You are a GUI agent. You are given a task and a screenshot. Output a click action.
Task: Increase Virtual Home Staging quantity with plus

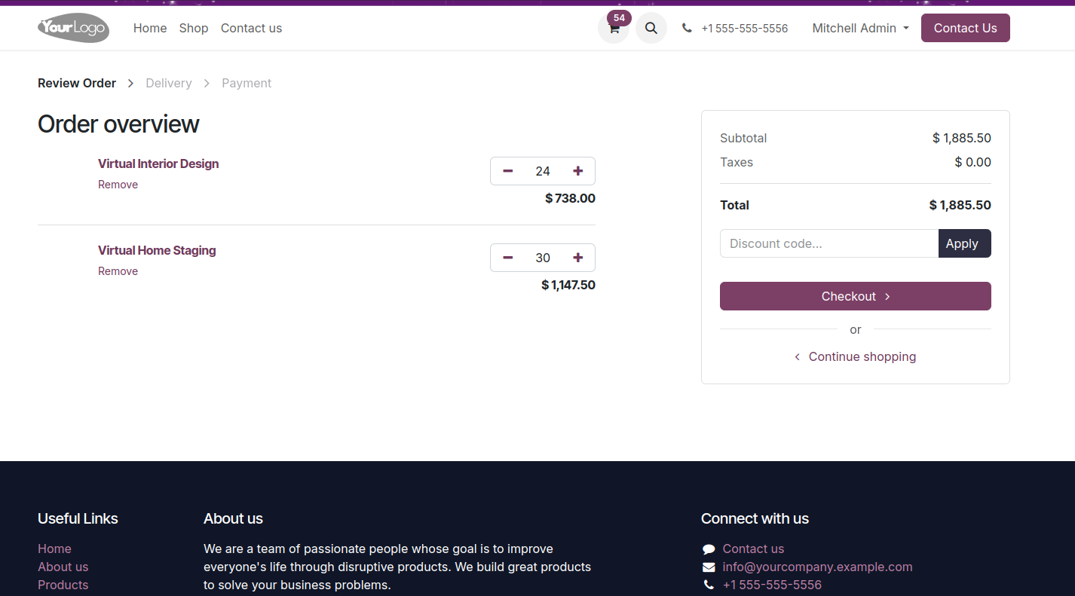pos(578,258)
